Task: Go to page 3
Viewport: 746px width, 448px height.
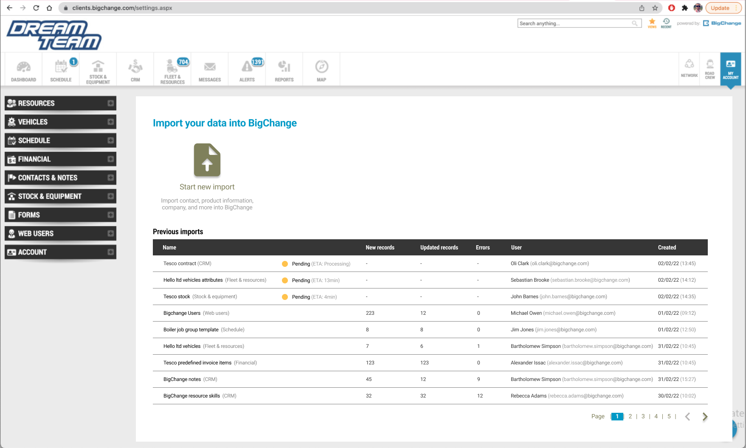Action: (x=643, y=417)
